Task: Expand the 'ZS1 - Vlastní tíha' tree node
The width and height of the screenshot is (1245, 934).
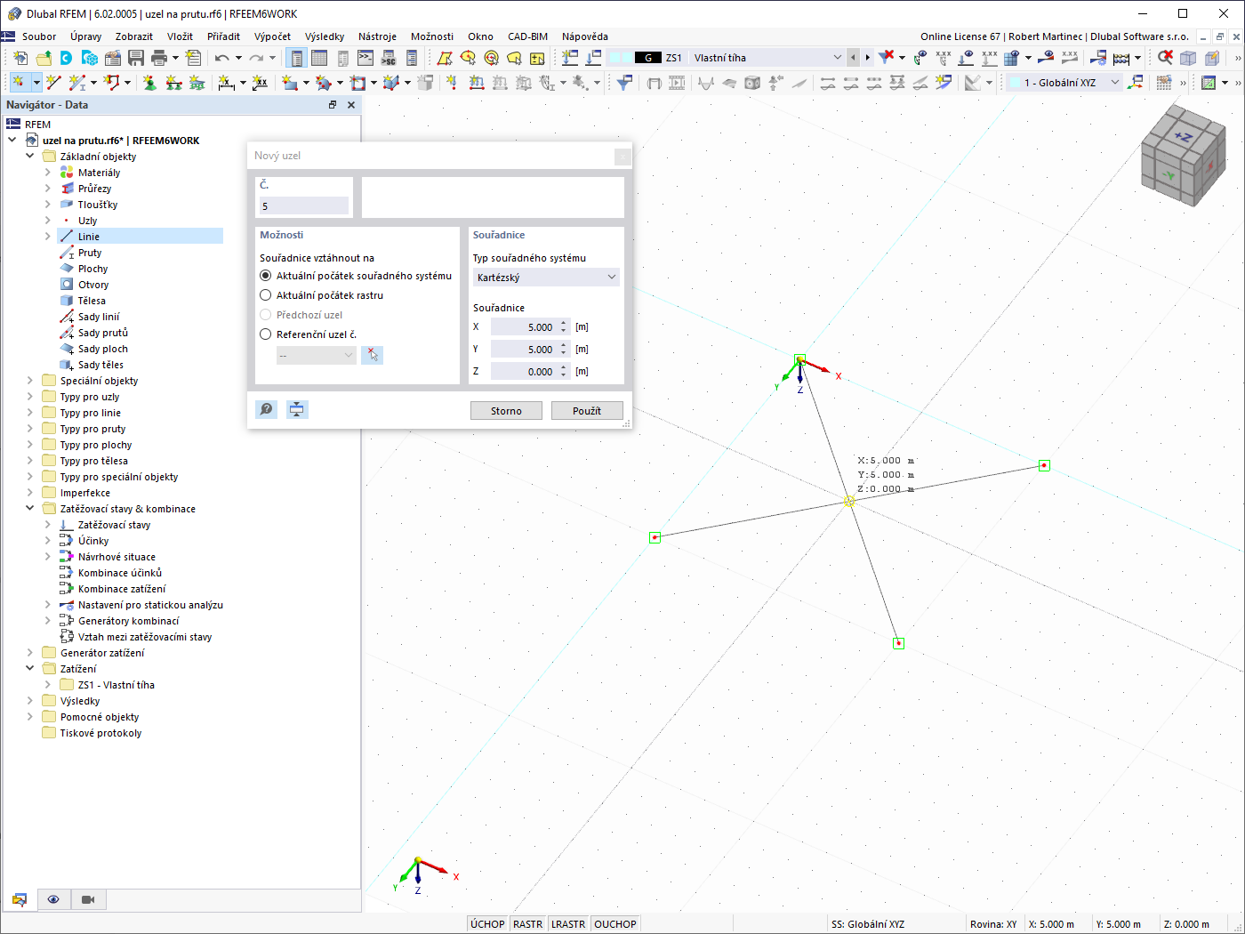Action: [48, 685]
